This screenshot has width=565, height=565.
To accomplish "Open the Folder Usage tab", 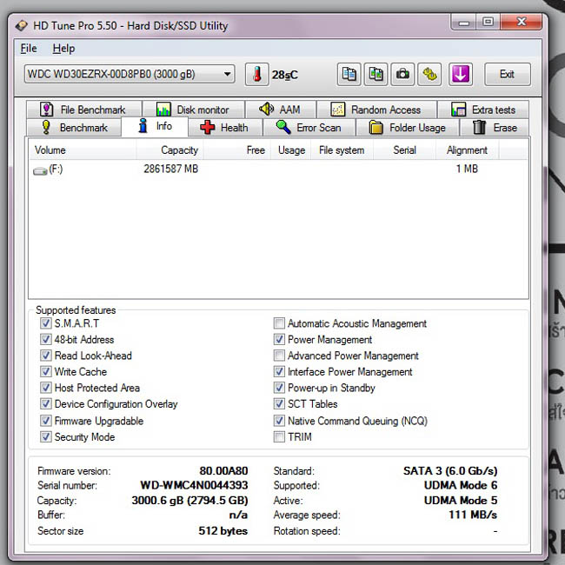I will point(408,128).
